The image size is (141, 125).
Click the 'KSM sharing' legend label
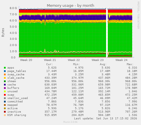tap(17, 115)
